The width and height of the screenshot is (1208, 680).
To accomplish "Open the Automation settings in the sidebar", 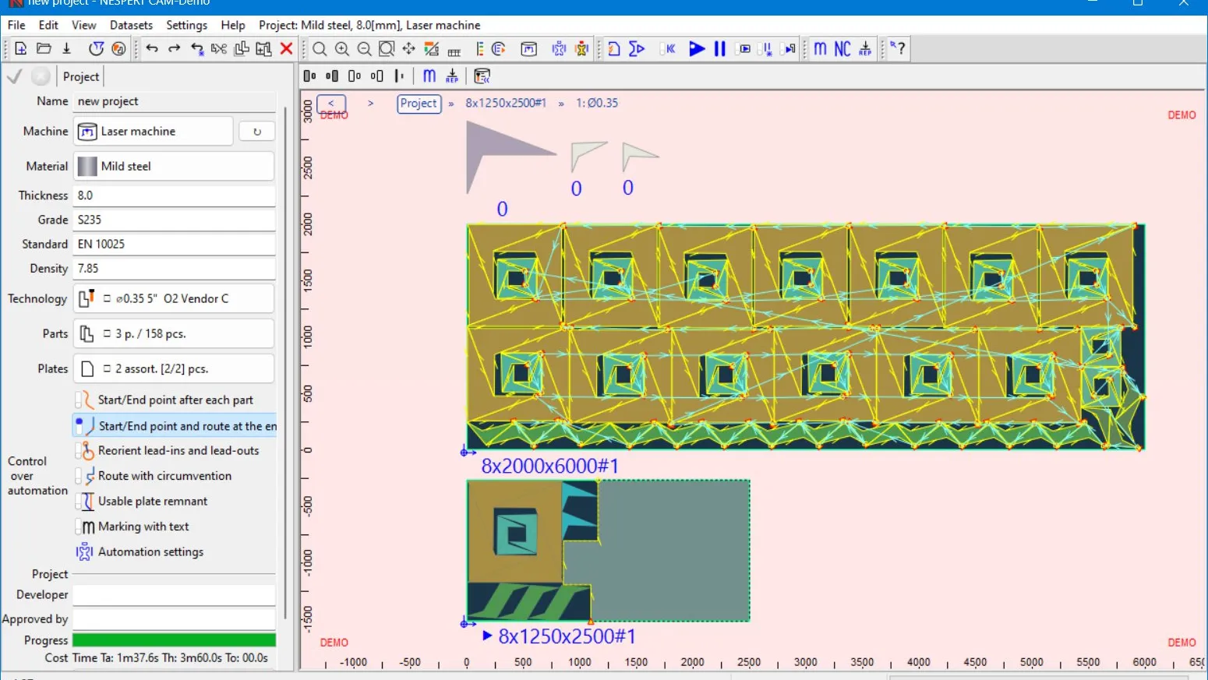I will pos(150,551).
